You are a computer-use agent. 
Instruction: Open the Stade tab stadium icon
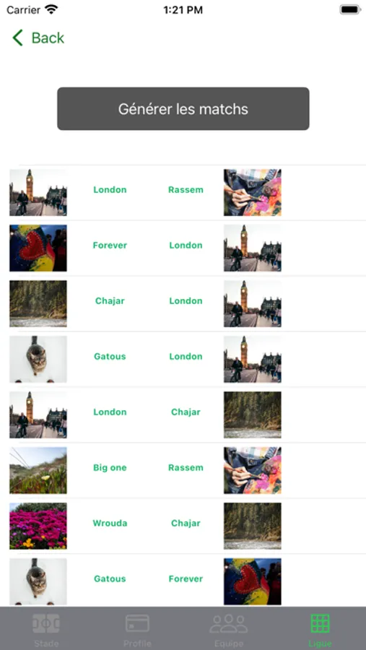click(46, 623)
